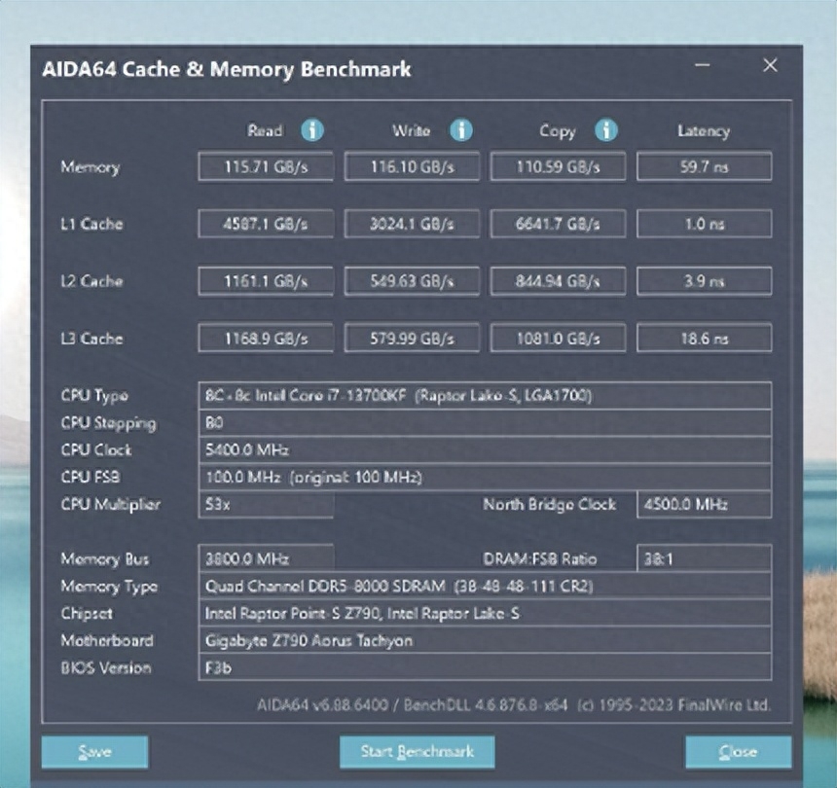Select the L2 Cache Write value 549.63 GB/s

(412, 281)
